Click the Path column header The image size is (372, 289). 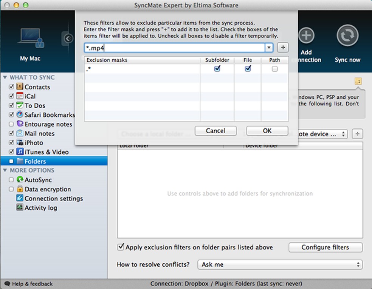click(275, 60)
